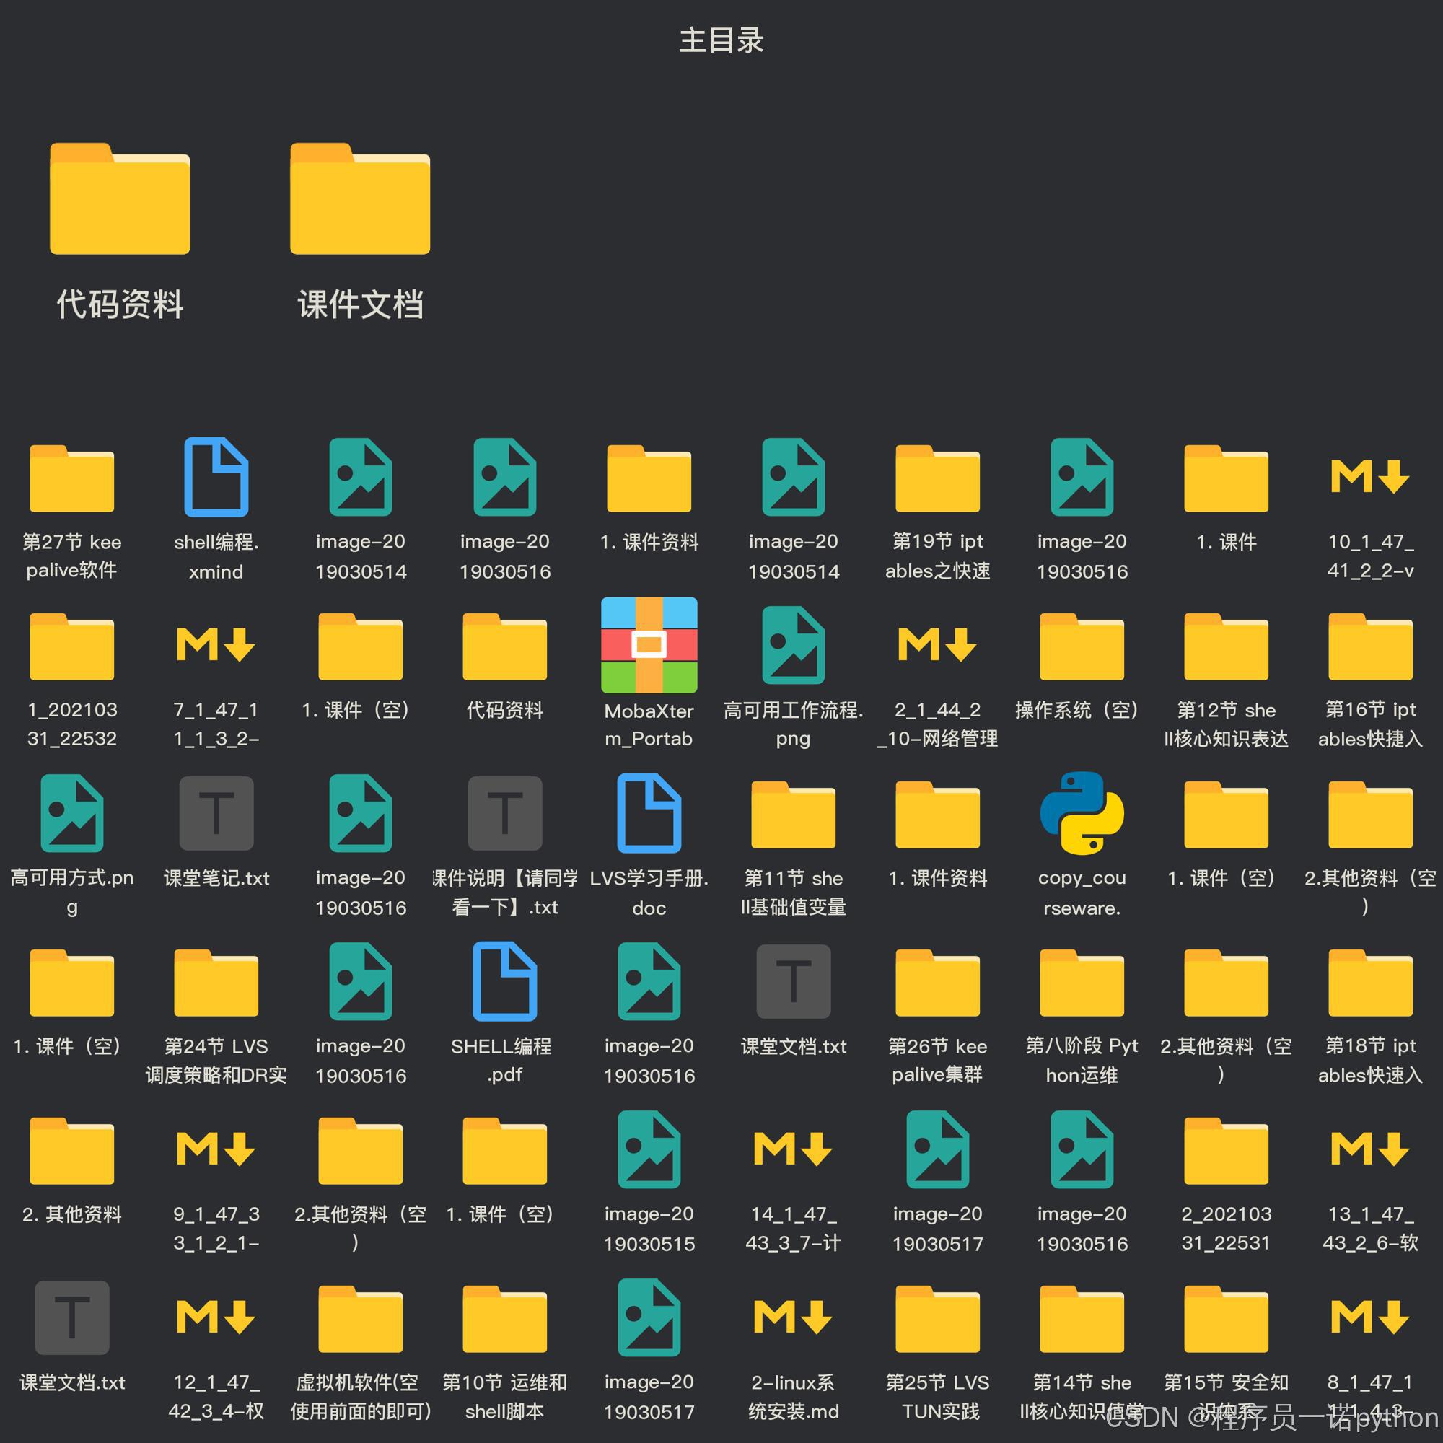Open the 课件说明 txt file
This screenshot has height=1443, width=1443.
point(505,813)
